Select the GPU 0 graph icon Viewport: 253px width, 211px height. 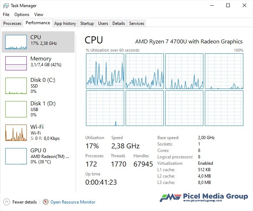coord(16,156)
